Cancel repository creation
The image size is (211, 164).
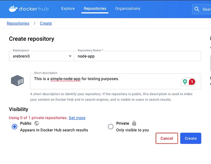(x=167, y=138)
